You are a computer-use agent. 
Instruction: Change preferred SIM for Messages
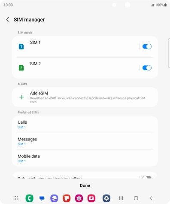pos(85,141)
